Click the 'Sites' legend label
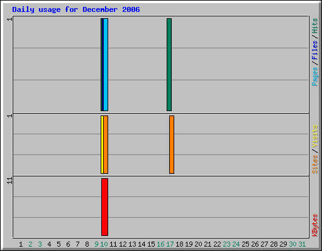Image resolution: width=322 pixels, height=251 pixels. [x=314, y=164]
